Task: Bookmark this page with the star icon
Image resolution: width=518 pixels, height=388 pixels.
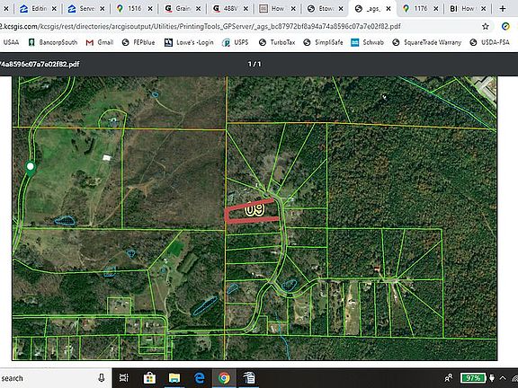Action: [x=485, y=26]
